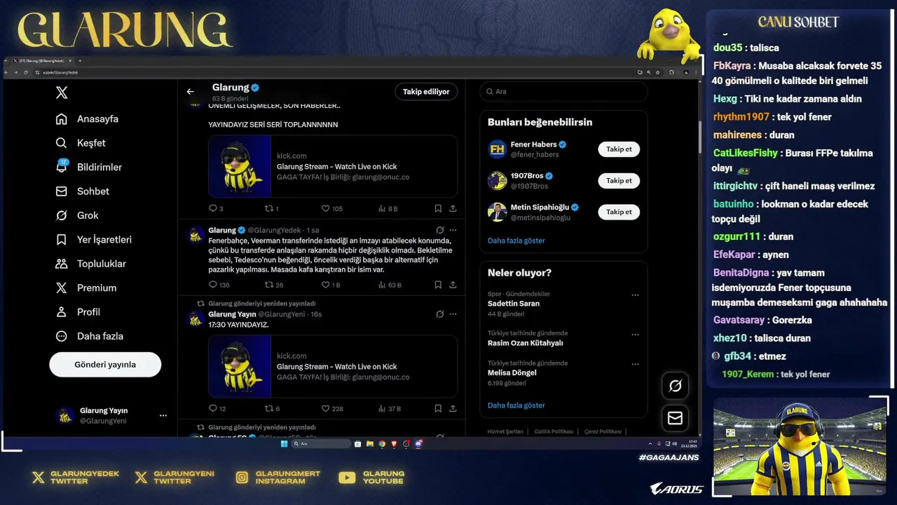This screenshot has height=505, width=897.
Task: Click Grok icon on the 17:30 YAYINDAYIZ post
Action: click(x=439, y=314)
